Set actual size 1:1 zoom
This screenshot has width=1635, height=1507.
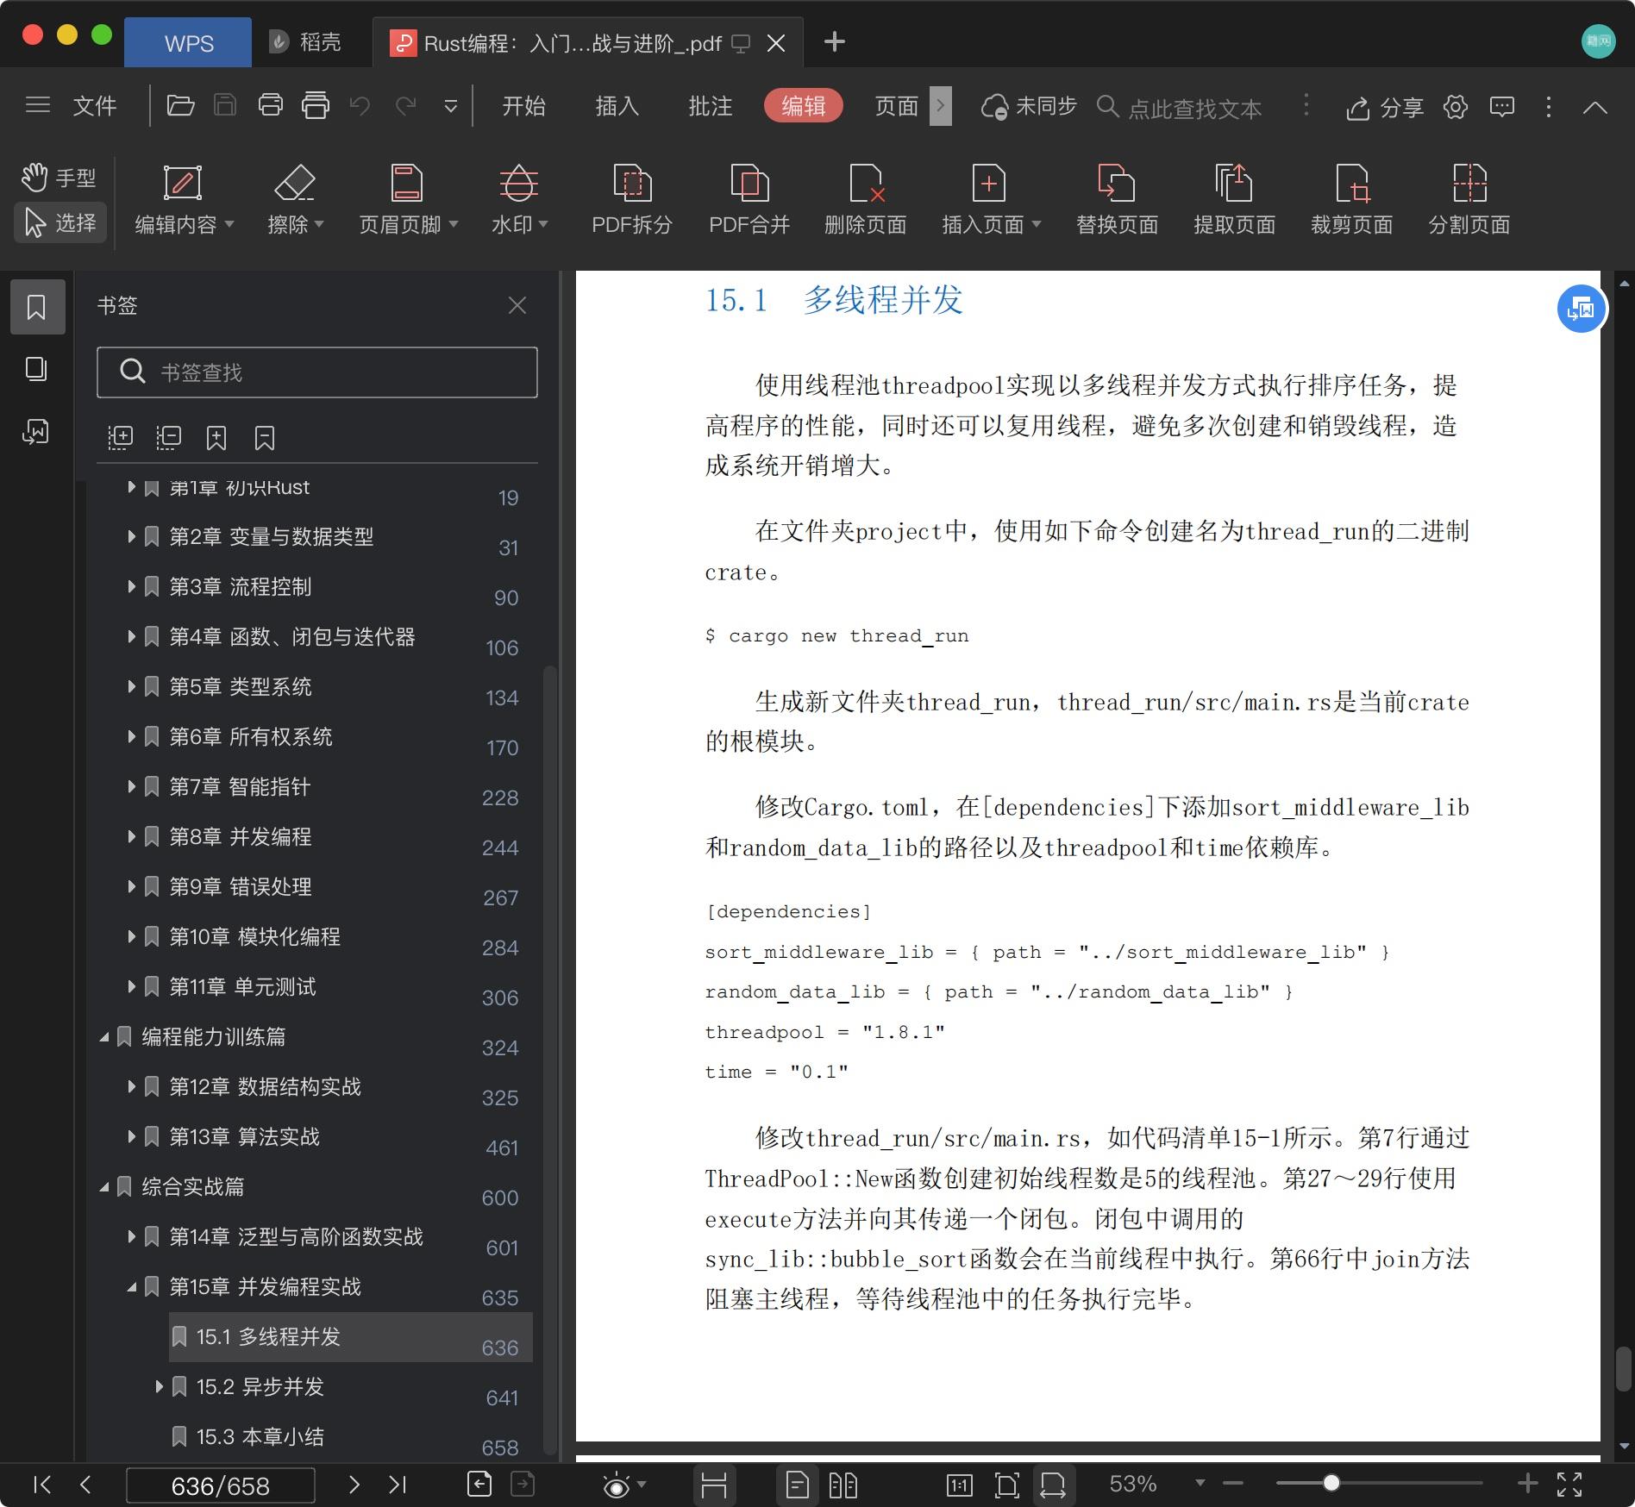tap(959, 1485)
